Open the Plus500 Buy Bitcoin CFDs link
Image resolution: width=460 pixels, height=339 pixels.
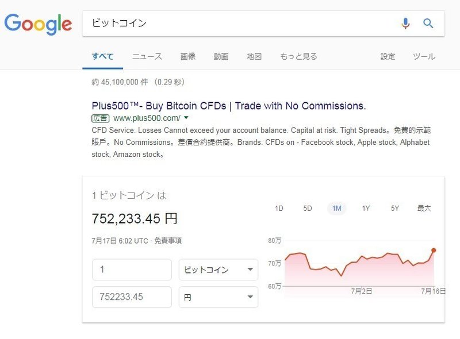click(229, 106)
